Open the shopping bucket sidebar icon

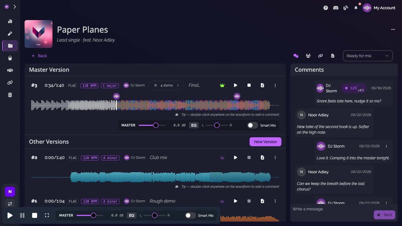click(x=10, y=58)
